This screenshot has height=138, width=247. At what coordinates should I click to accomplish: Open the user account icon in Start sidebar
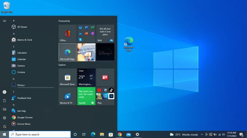5,92
